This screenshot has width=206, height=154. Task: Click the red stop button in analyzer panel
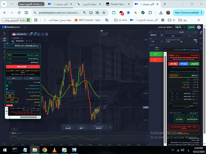click(x=173, y=64)
